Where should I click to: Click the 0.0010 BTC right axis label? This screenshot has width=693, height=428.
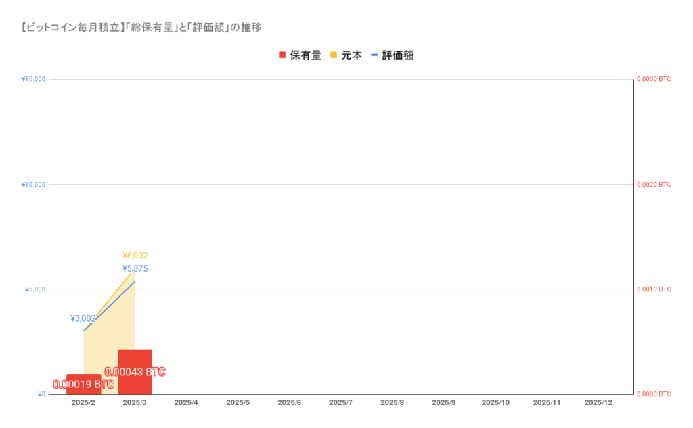pos(654,289)
